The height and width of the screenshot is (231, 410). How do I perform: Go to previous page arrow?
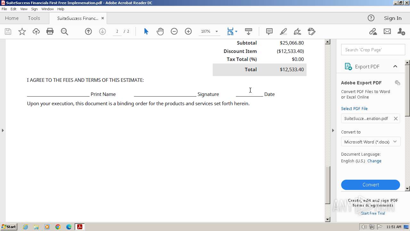click(x=88, y=31)
